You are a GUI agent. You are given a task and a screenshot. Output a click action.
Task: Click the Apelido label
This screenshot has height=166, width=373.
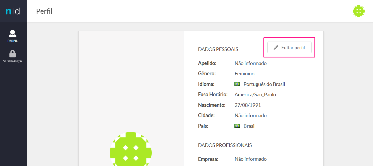207,63
